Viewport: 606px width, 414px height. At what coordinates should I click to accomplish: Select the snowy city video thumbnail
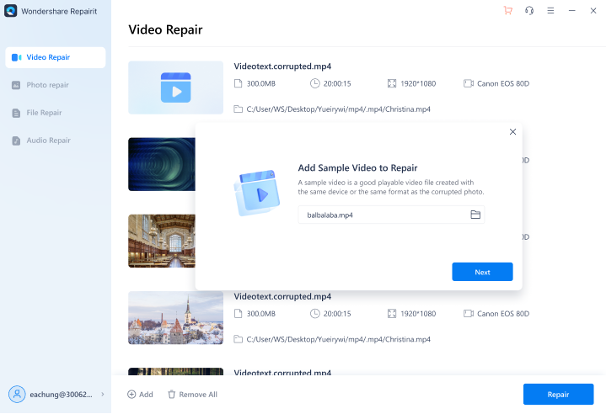point(175,317)
